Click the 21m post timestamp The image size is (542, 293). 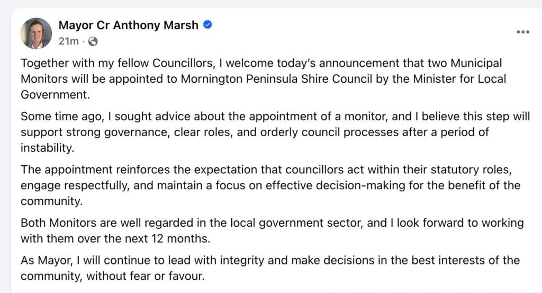tap(68, 41)
